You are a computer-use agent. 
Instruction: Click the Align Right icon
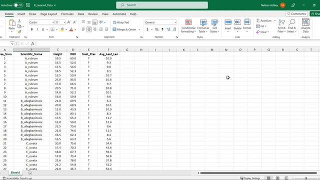click(94, 29)
